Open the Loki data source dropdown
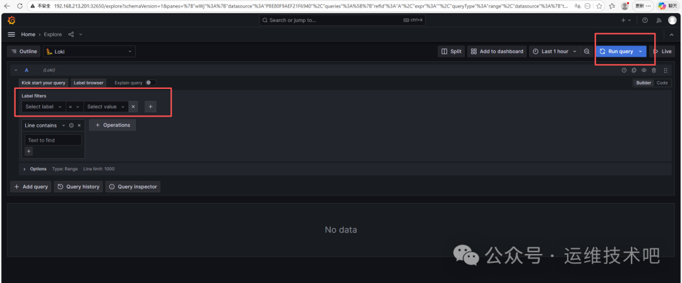Viewport: 682px width, 283px height. click(x=89, y=51)
